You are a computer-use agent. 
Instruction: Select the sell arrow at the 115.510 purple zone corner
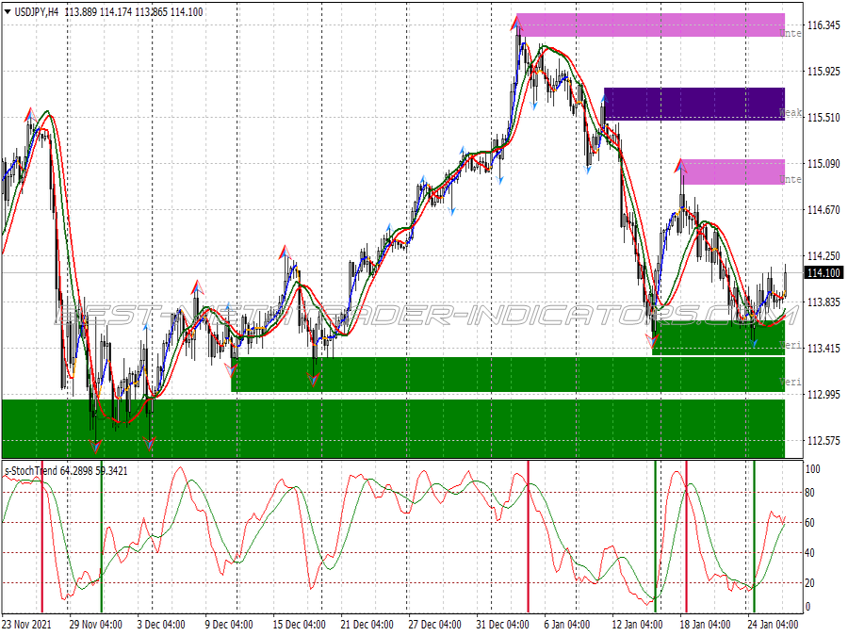pyautogui.click(x=605, y=100)
